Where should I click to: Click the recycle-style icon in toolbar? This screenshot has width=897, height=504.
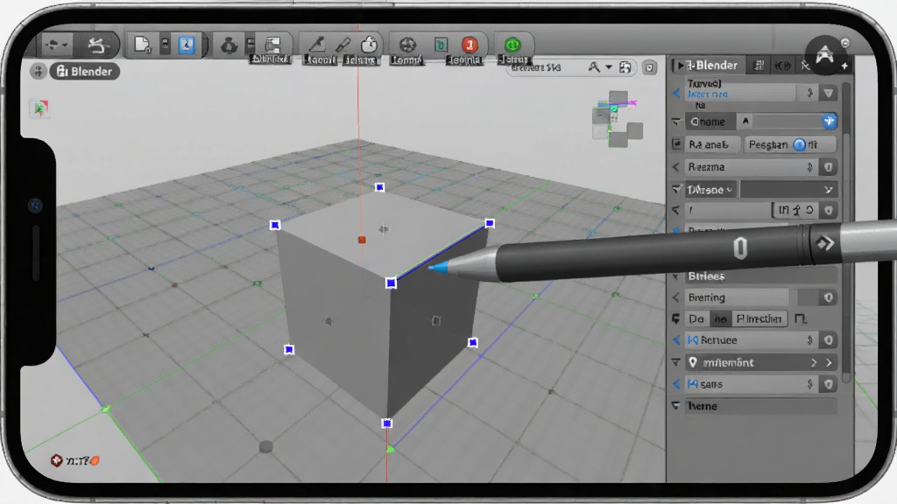pos(229,45)
